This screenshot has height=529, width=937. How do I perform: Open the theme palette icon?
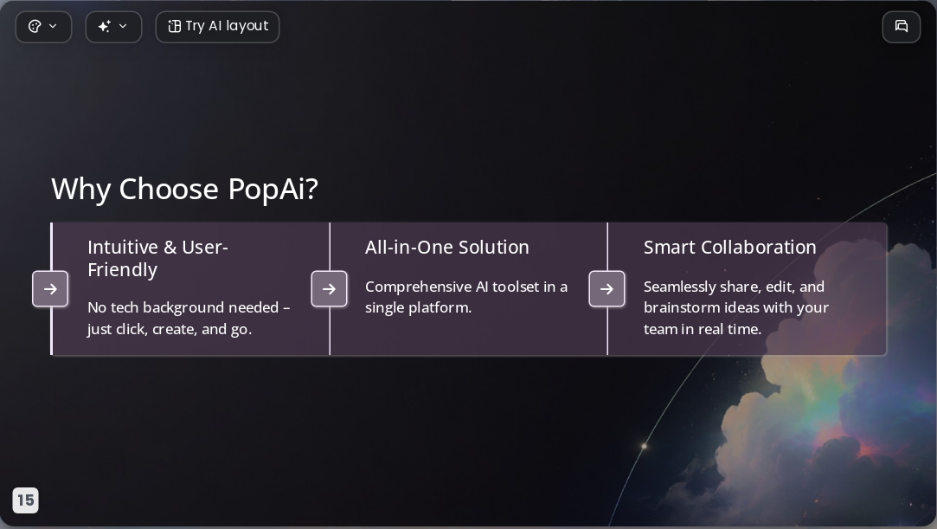tap(35, 26)
